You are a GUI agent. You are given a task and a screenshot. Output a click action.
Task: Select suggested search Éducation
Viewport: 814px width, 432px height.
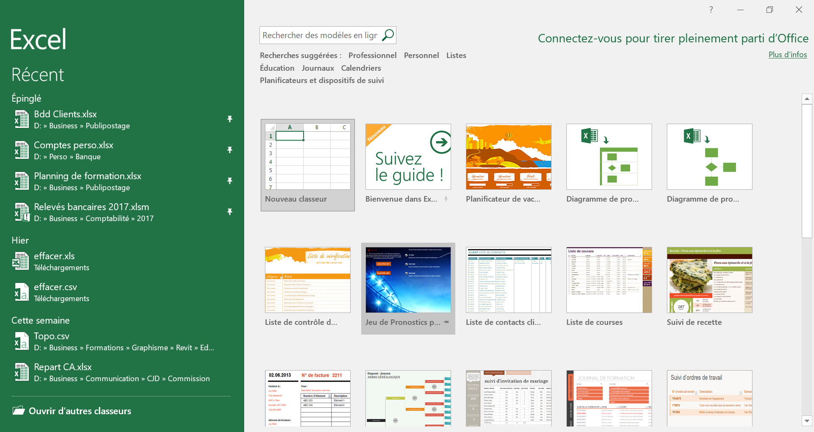(277, 68)
